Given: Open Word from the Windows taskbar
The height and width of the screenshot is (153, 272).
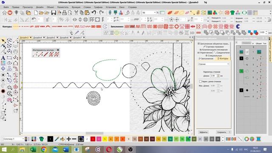Looking at the screenshot, I should 65,149.
